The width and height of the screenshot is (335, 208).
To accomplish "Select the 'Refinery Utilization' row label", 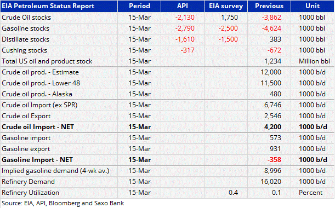I will pyautogui.click(x=30, y=193).
